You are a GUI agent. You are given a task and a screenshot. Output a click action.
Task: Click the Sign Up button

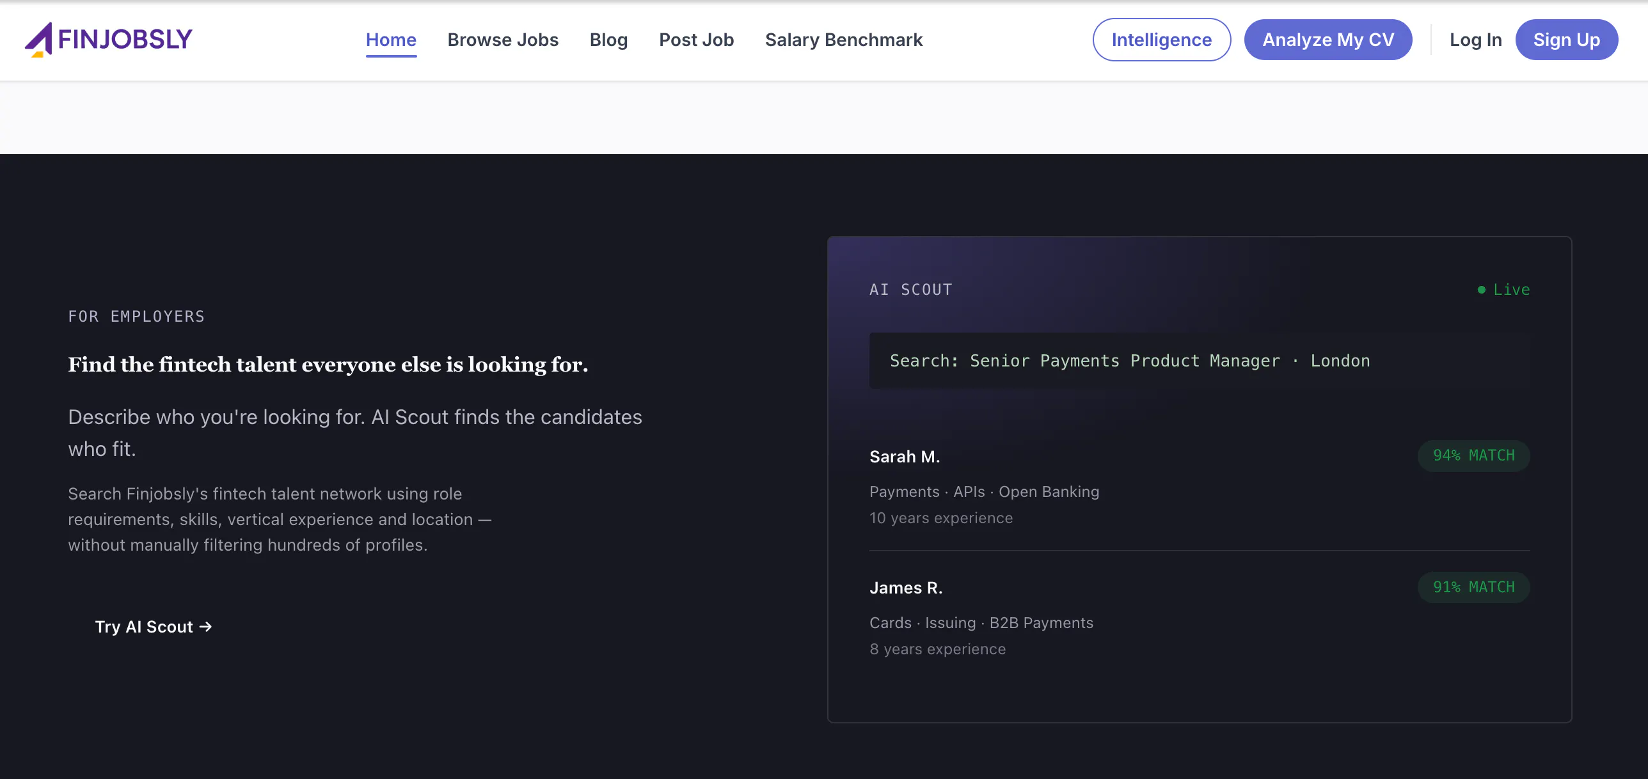(1566, 40)
